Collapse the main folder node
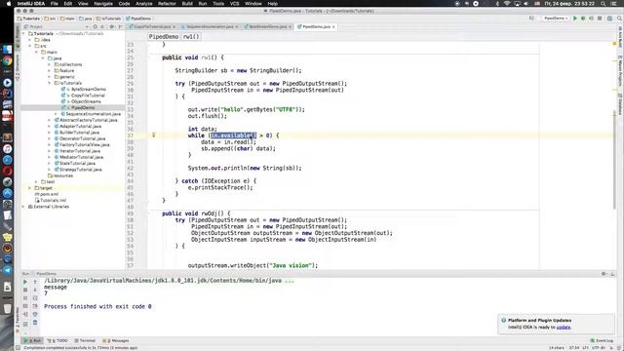This screenshot has width=624, height=351. coord(37,52)
